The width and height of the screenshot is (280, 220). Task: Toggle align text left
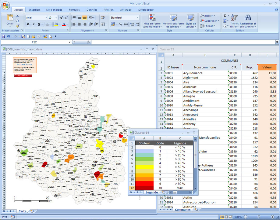(74, 24)
